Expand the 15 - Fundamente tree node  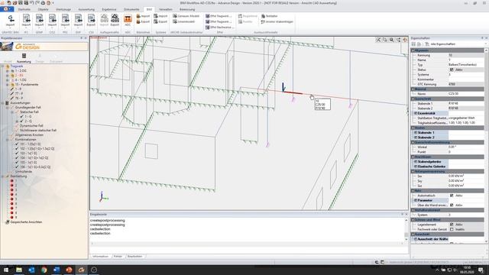(x=8, y=85)
